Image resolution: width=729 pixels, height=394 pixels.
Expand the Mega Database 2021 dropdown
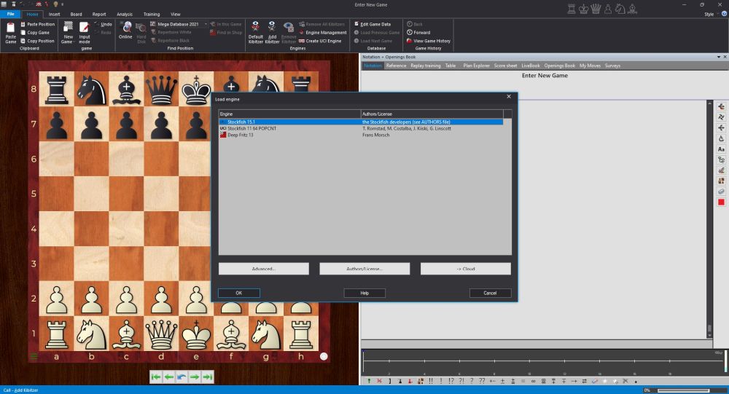point(206,24)
